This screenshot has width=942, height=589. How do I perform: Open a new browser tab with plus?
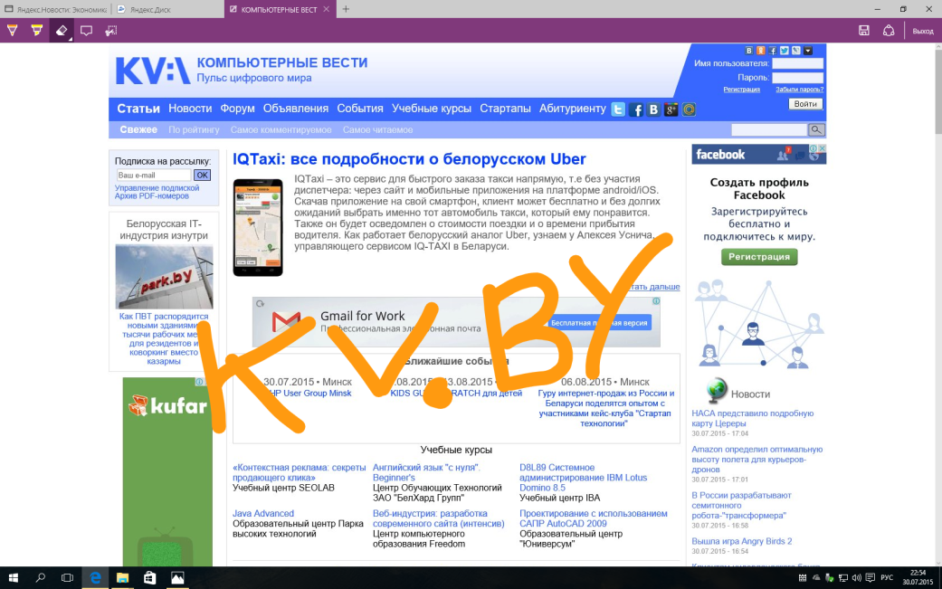pyautogui.click(x=346, y=9)
